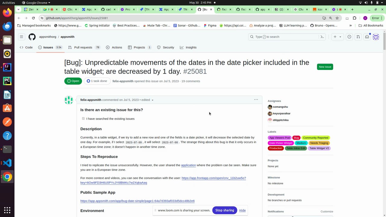The height and width of the screenshot is (217, 386).
Task: Open PyCharm from the dock
Action: tap(7, 81)
